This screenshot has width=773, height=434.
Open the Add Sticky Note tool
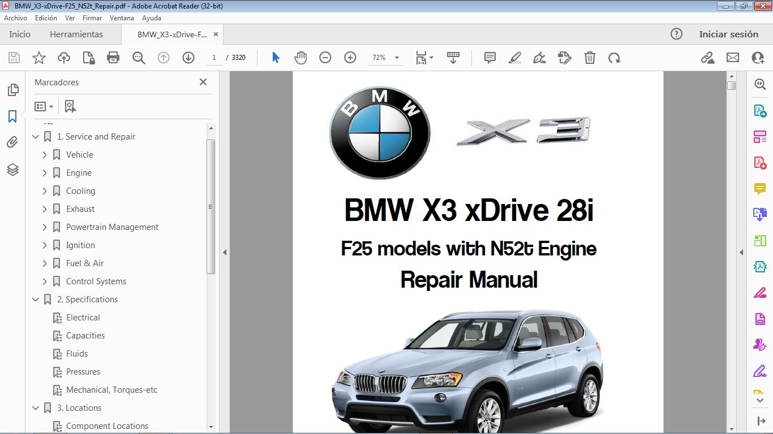click(489, 57)
